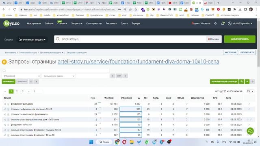260x146 pixels.
Task: Open Мои проекты menu item
Action: [x=34, y=24]
